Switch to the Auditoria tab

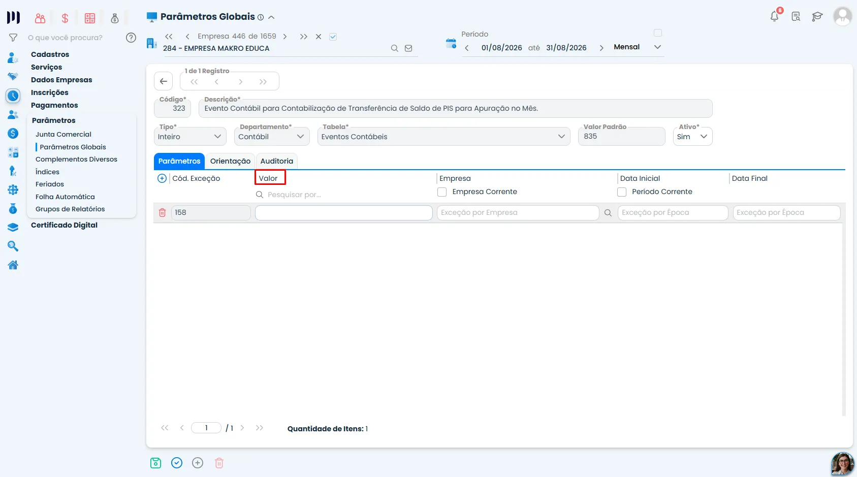[x=277, y=161]
